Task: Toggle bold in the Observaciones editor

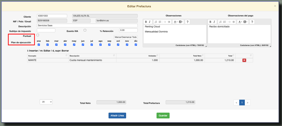Action: point(146,22)
